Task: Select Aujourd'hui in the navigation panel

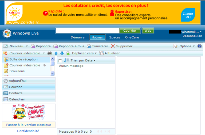Action: tap(29, 81)
